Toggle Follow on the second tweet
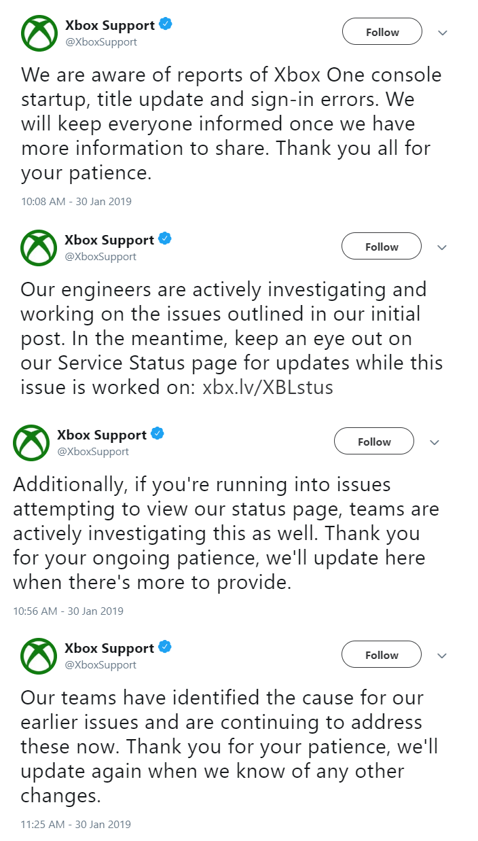 pos(381,246)
